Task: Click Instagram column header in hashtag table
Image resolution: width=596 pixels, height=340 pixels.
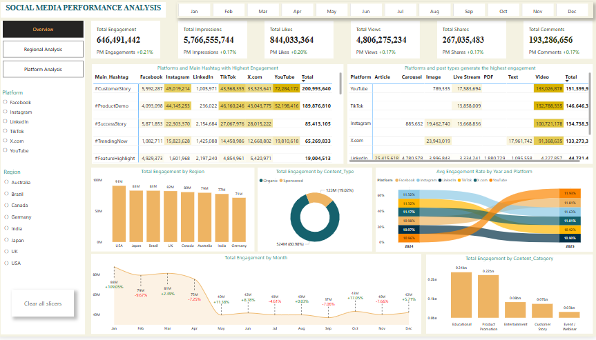Action: (177, 77)
